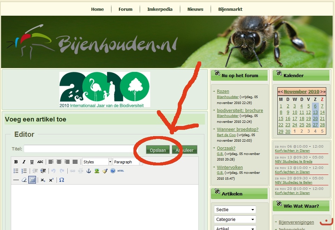Expand the Categorie dropdown
The image size is (335, 230).
[235, 220]
